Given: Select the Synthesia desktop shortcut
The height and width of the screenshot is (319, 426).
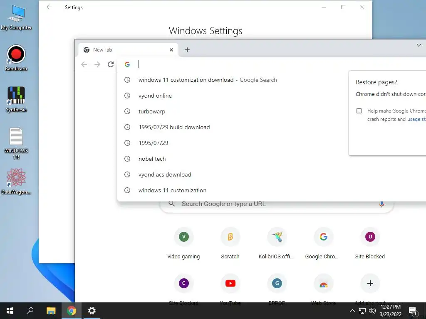Looking at the screenshot, I should coord(16,100).
